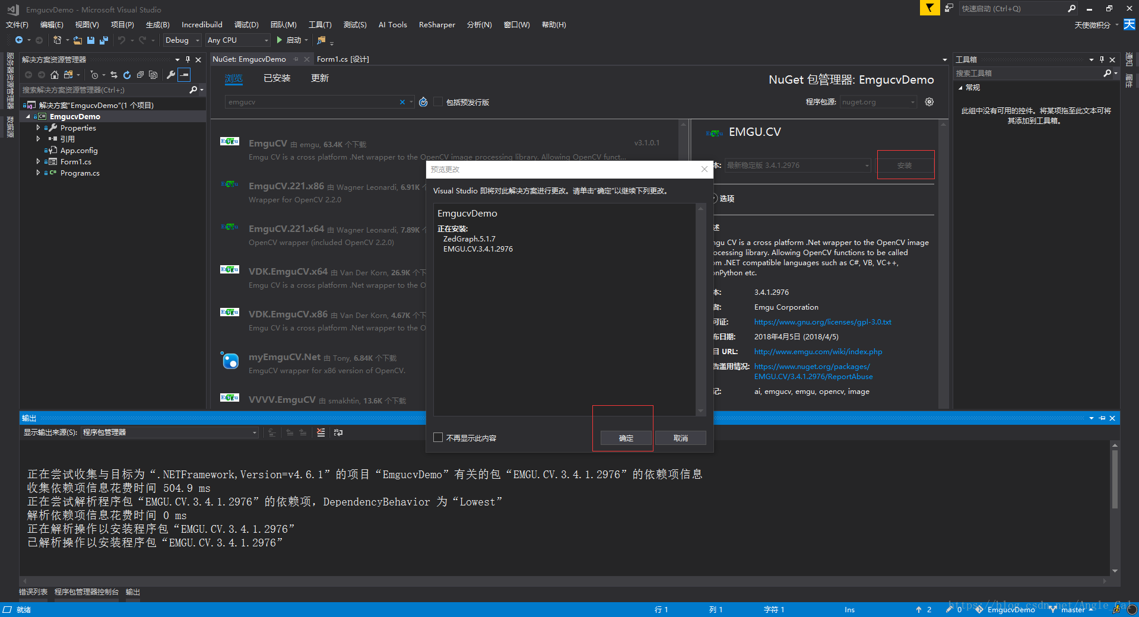Open the emgu.com wiki project URL link
The image size is (1139, 617).
[x=818, y=351]
